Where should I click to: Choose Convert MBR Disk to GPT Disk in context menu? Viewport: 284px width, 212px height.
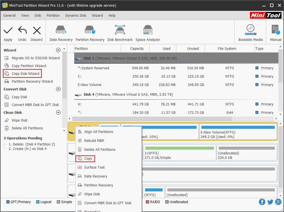coord(108,203)
